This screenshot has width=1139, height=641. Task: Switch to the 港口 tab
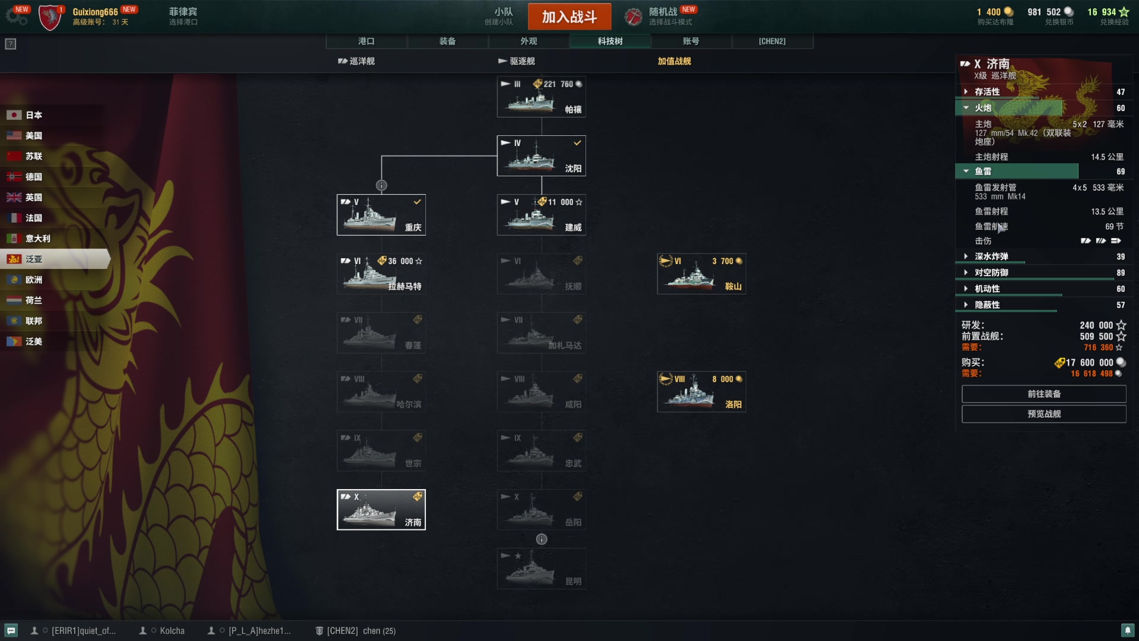[366, 41]
